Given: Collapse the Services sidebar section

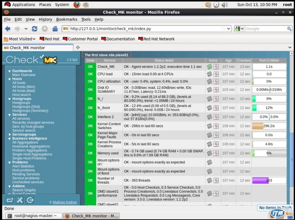Looking at the screenshot, I should (10, 115).
